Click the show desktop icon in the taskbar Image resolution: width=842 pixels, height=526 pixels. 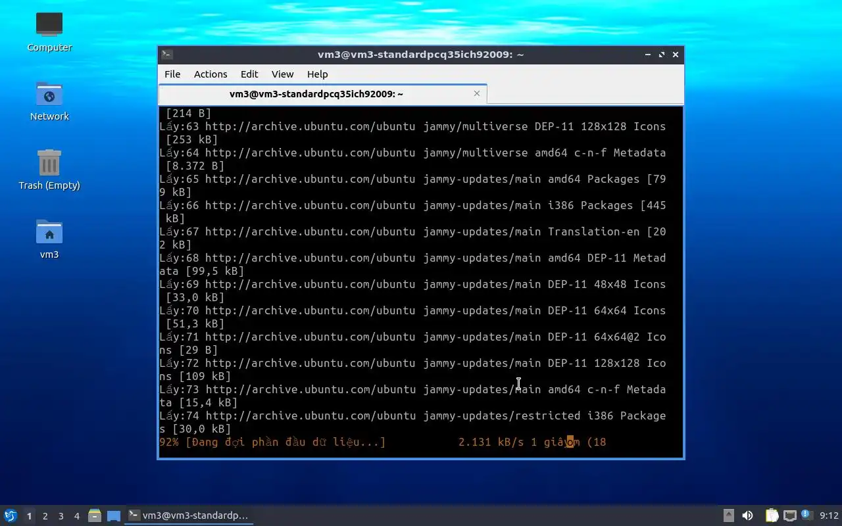114,515
